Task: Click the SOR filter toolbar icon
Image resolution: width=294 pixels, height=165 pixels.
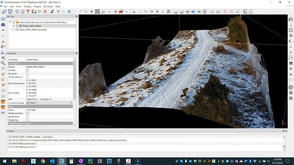Action: tap(103, 12)
